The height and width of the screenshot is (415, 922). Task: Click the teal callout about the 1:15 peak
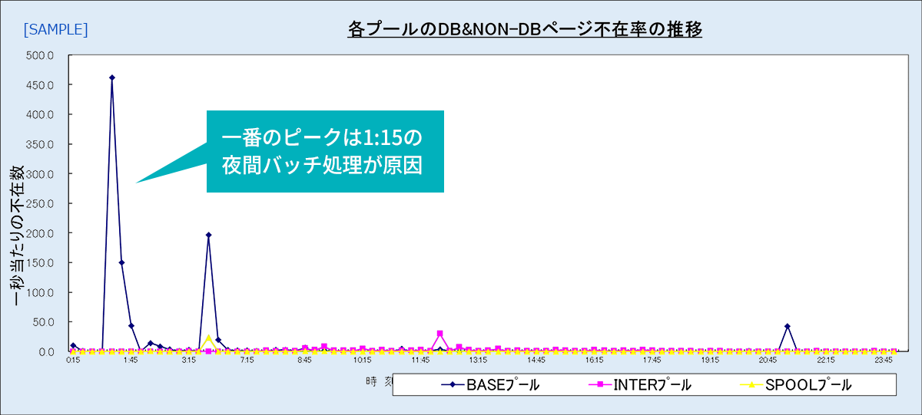click(325, 151)
